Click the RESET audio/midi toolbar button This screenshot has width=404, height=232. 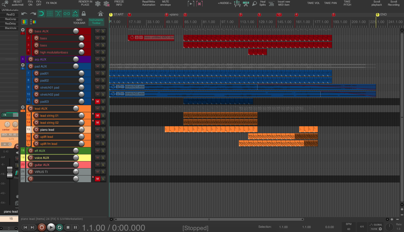coord(17,3)
